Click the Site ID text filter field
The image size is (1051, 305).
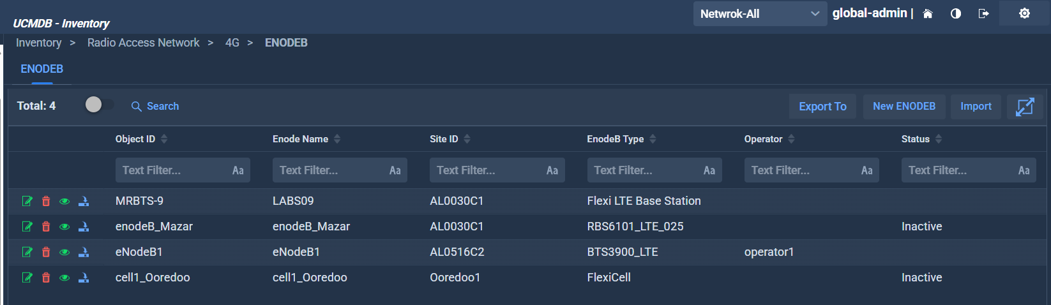pyautogui.click(x=487, y=170)
